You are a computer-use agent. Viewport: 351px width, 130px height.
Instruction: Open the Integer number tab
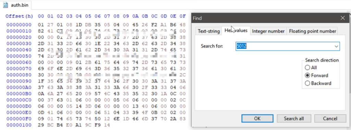click(x=268, y=31)
